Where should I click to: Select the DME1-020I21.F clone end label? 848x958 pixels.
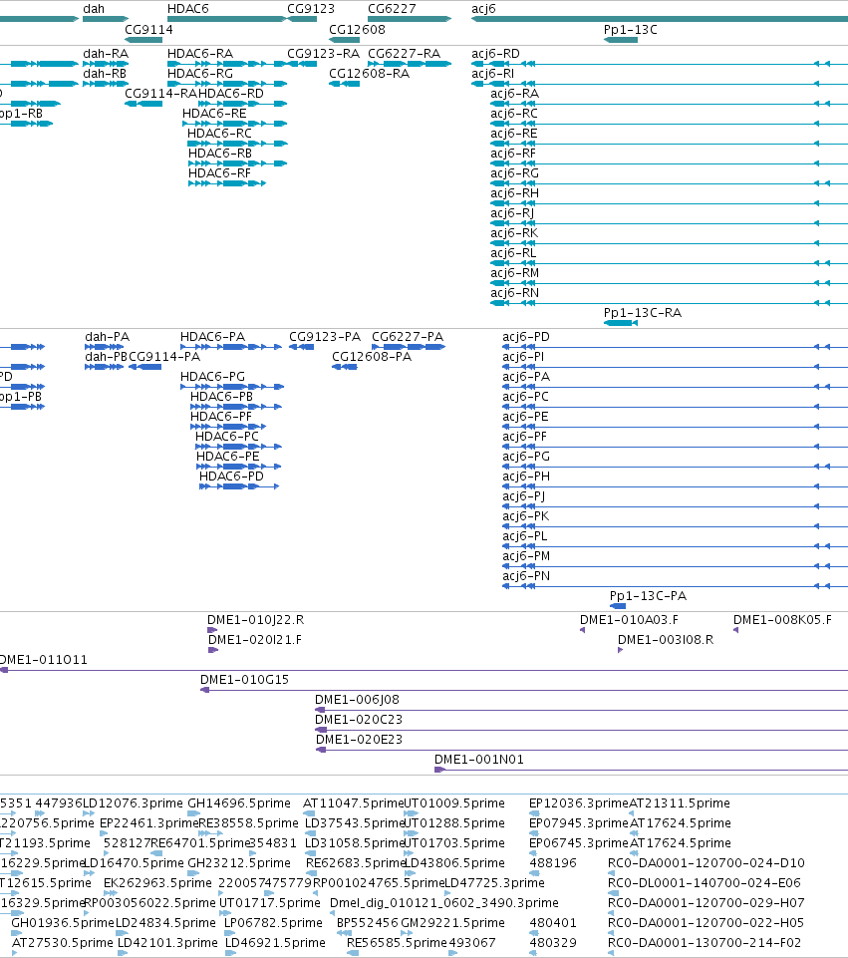click(255, 640)
